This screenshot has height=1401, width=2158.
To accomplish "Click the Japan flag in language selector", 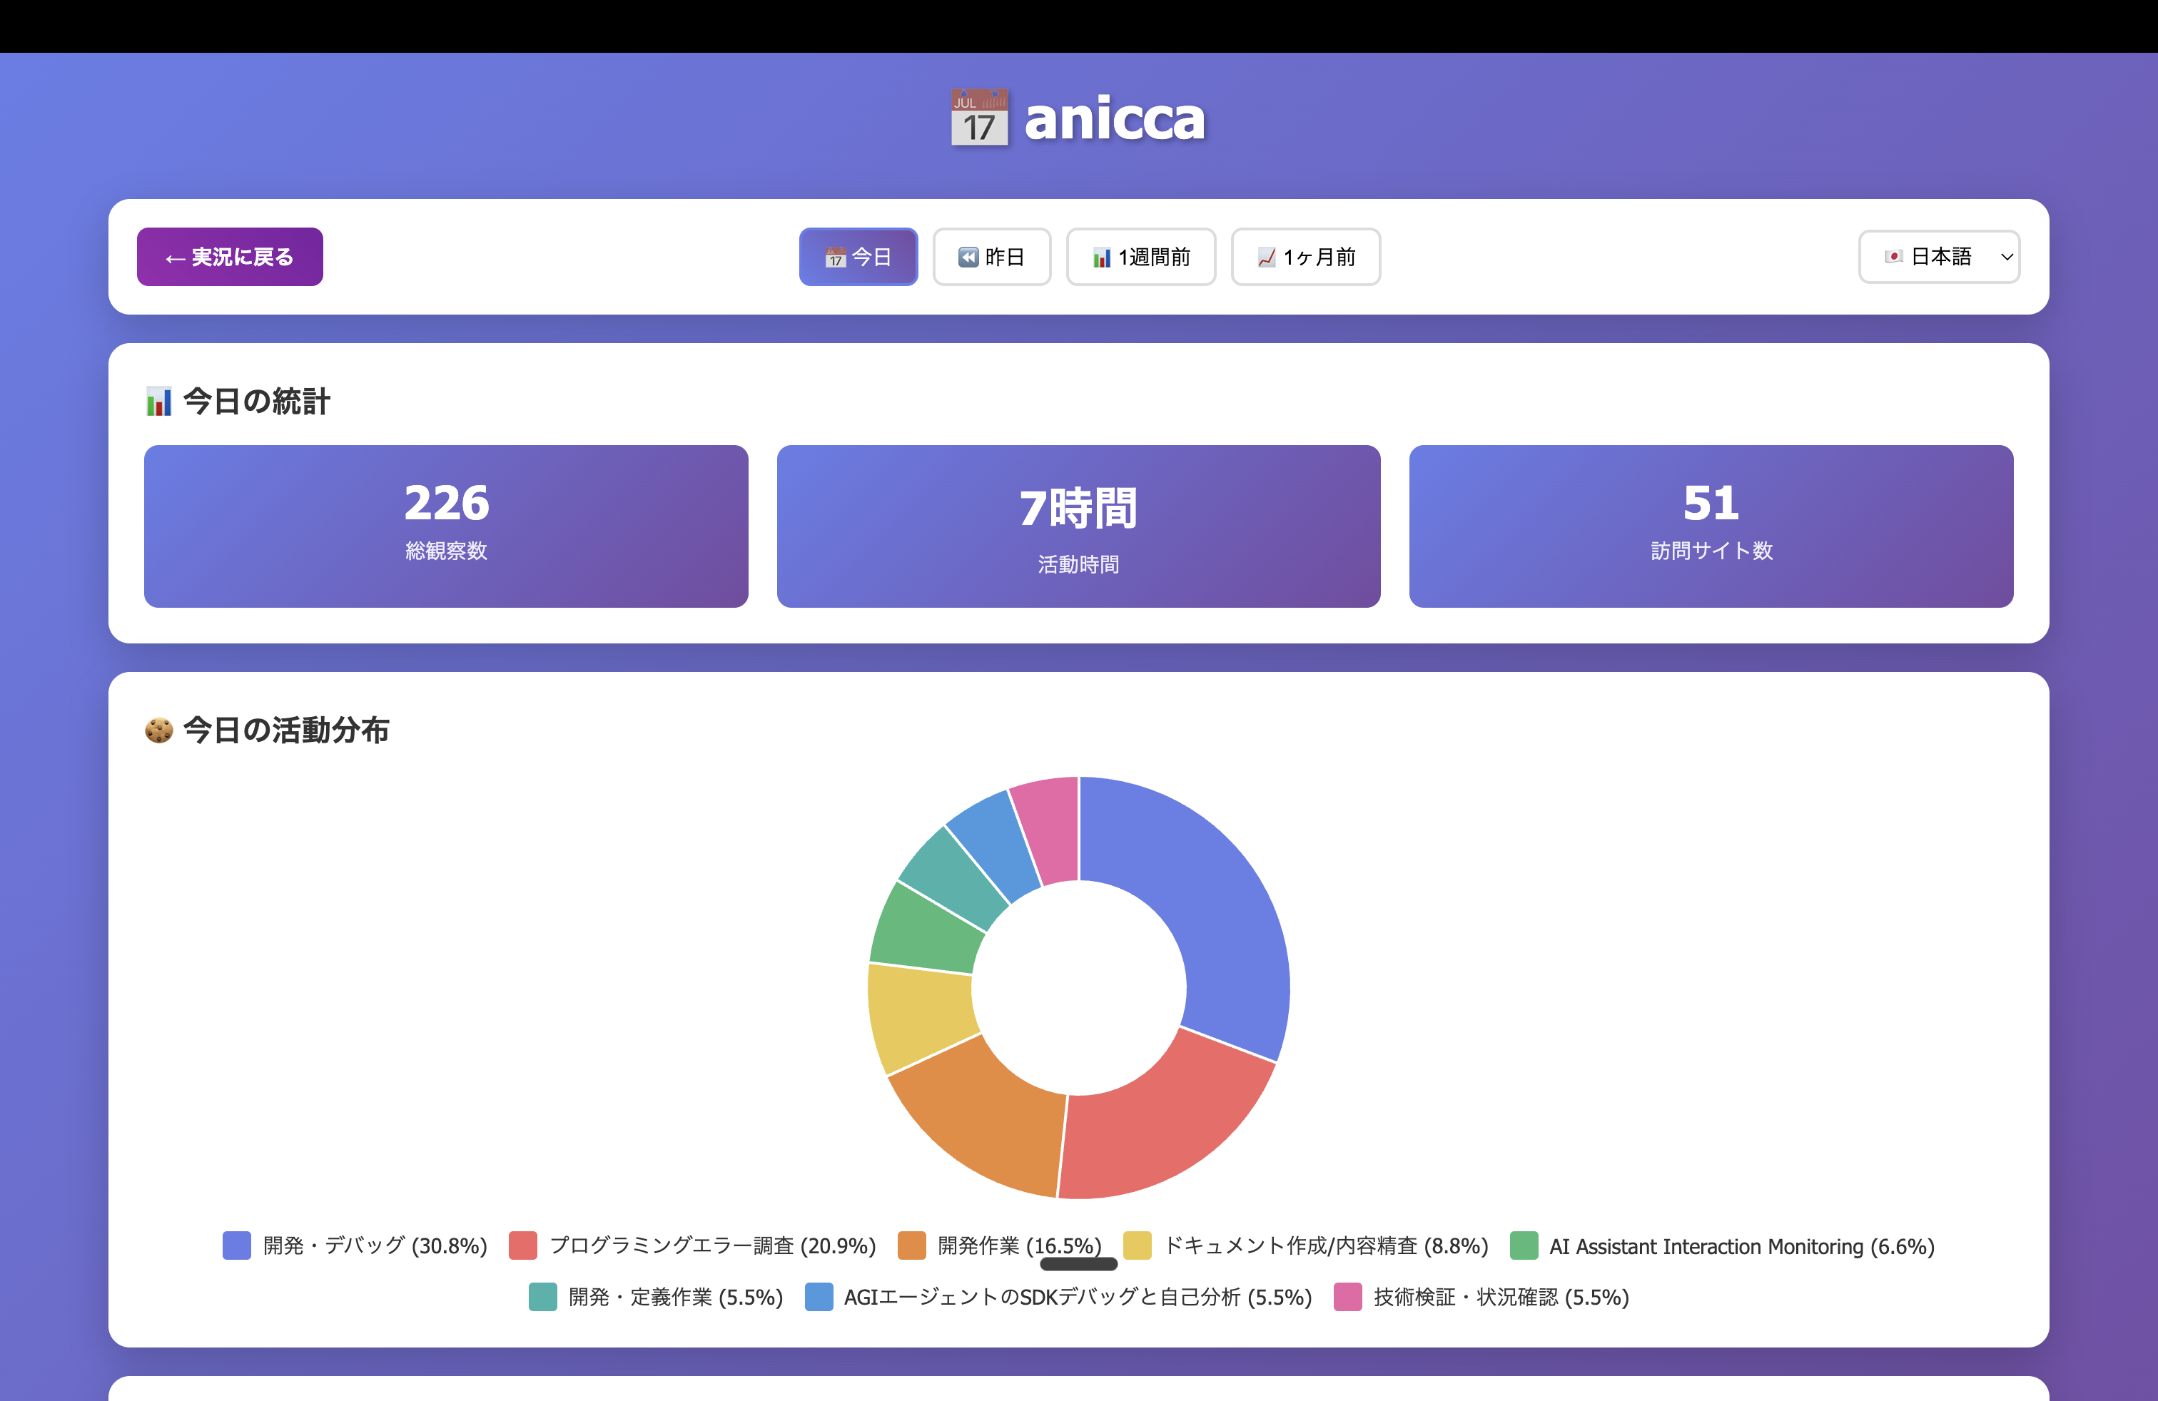I will coord(1894,258).
